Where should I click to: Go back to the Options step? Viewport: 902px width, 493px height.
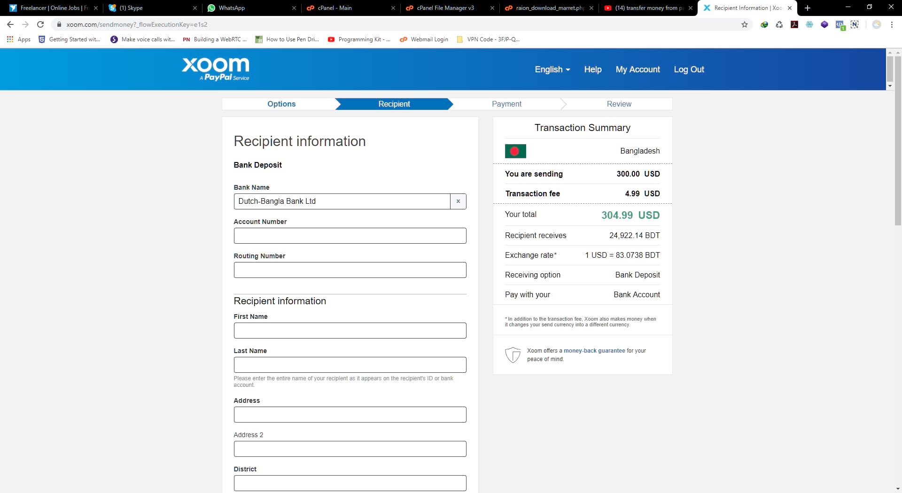point(281,104)
